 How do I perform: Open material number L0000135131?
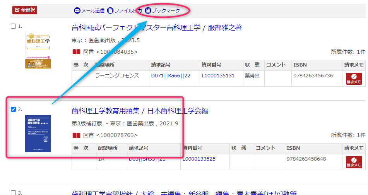coord(218,75)
